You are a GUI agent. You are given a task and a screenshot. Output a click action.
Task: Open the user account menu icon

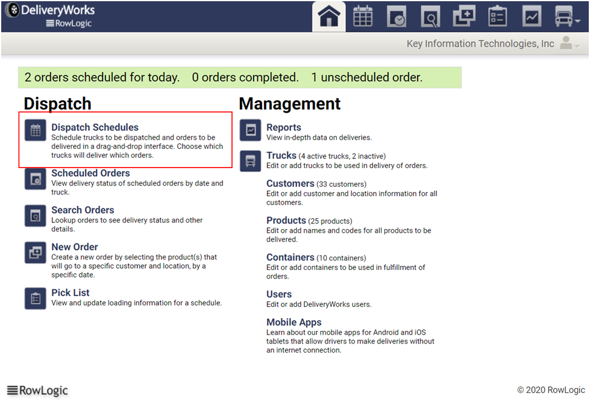[x=569, y=43]
